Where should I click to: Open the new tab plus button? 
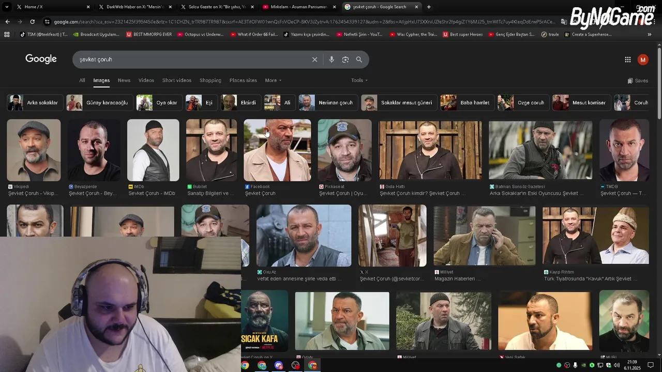coord(429,7)
